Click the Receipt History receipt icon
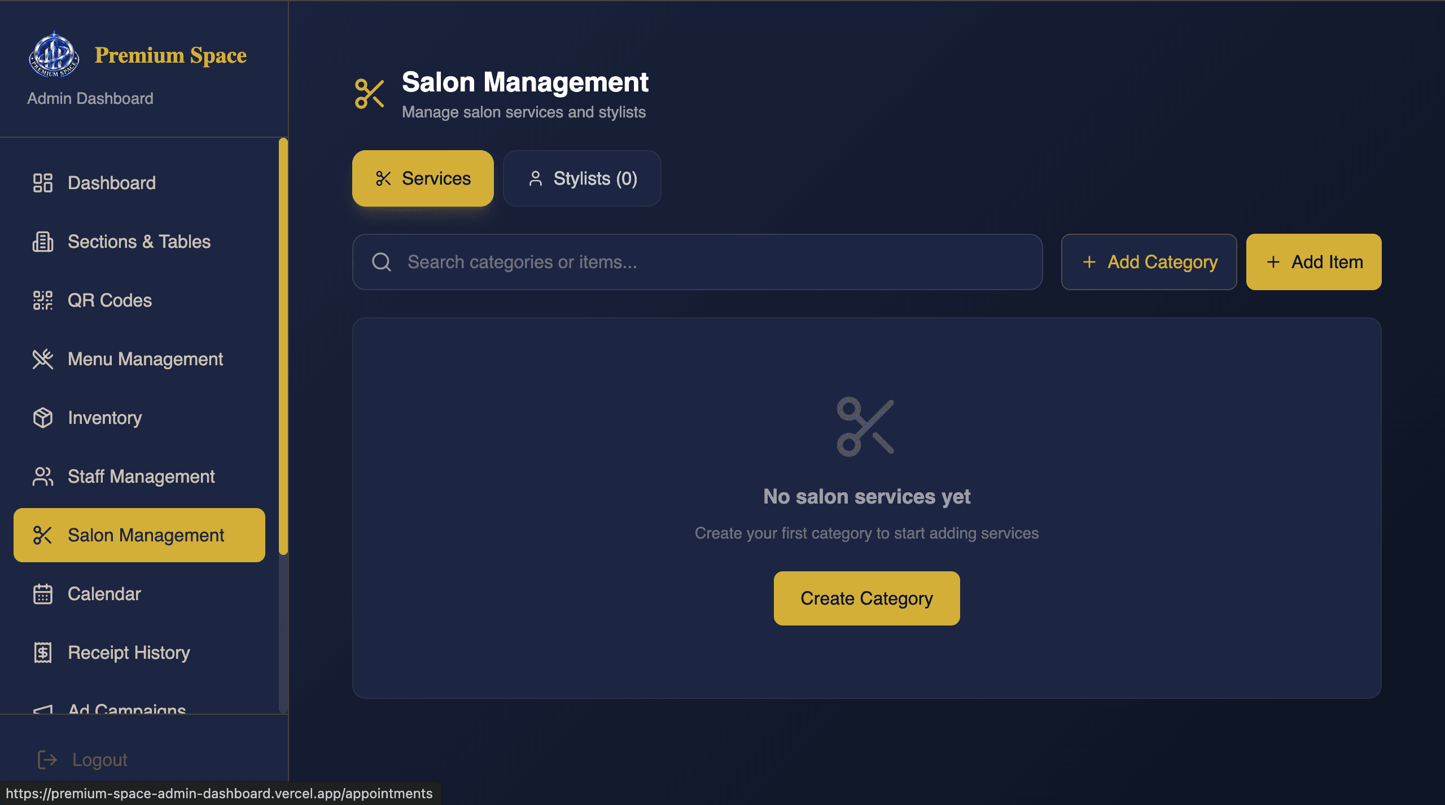The height and width of the screenshot is (805, 1445). [x=43, y=653]
